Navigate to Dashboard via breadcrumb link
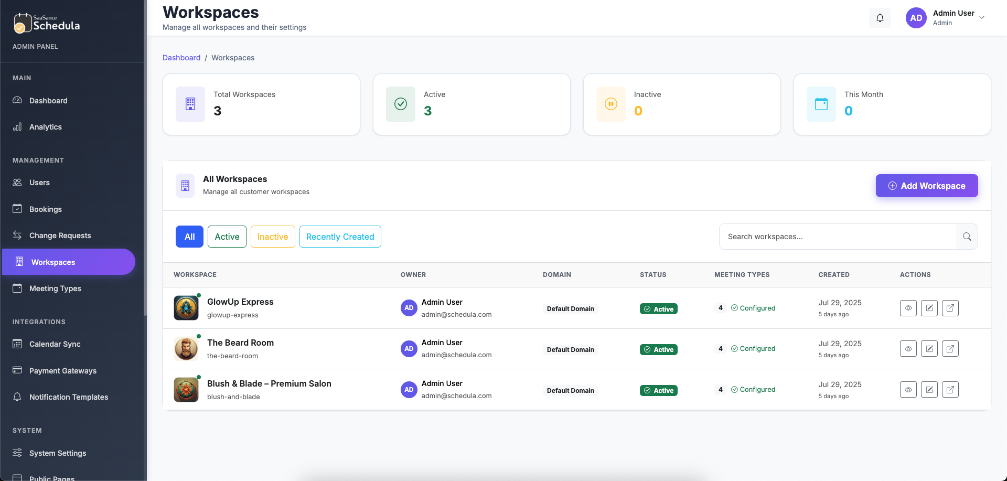 [x=181, y=58]
